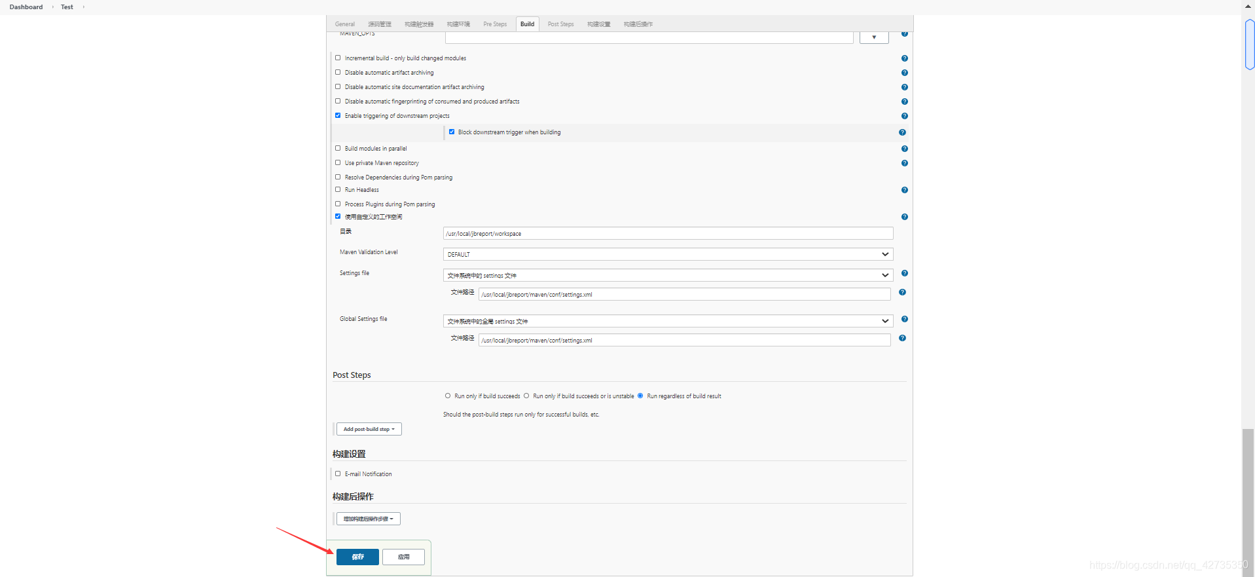Viewport: 1255px width, 577px height.
Task: Enable E-mail Notification checkbox
Action: click(338, 474)
